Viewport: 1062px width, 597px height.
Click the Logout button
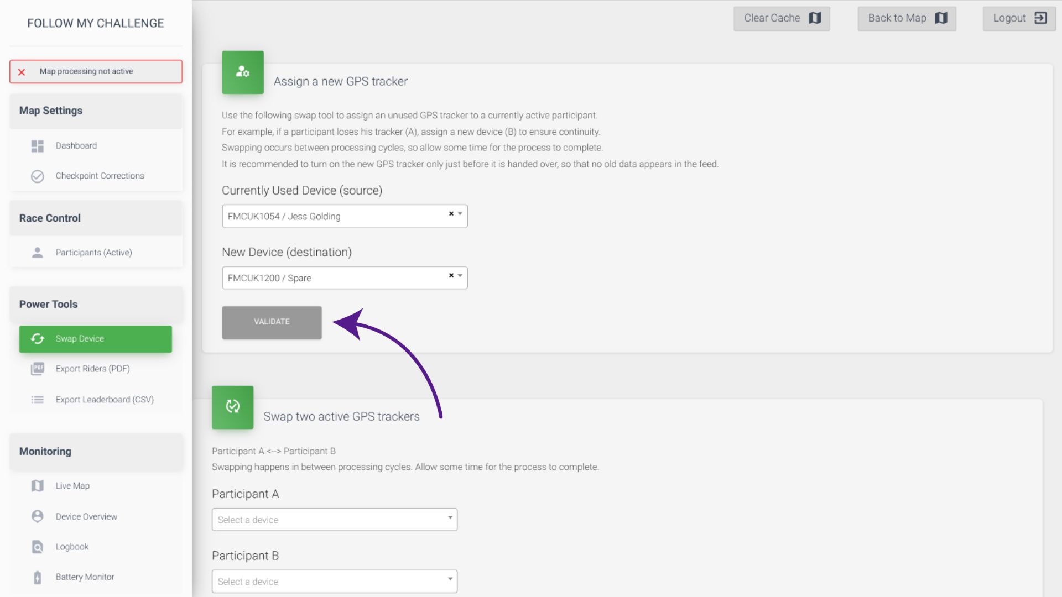point(1018,18)
